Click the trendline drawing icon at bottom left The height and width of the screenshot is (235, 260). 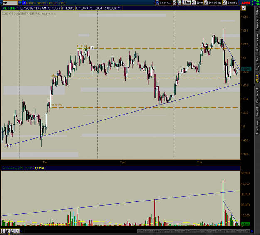17,231
